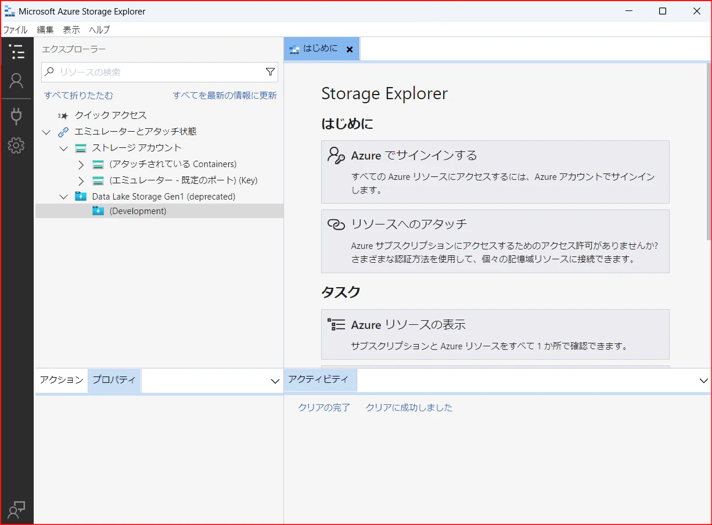Open the 編集 menu
This screenshot has width=712, height=525.
45,30
